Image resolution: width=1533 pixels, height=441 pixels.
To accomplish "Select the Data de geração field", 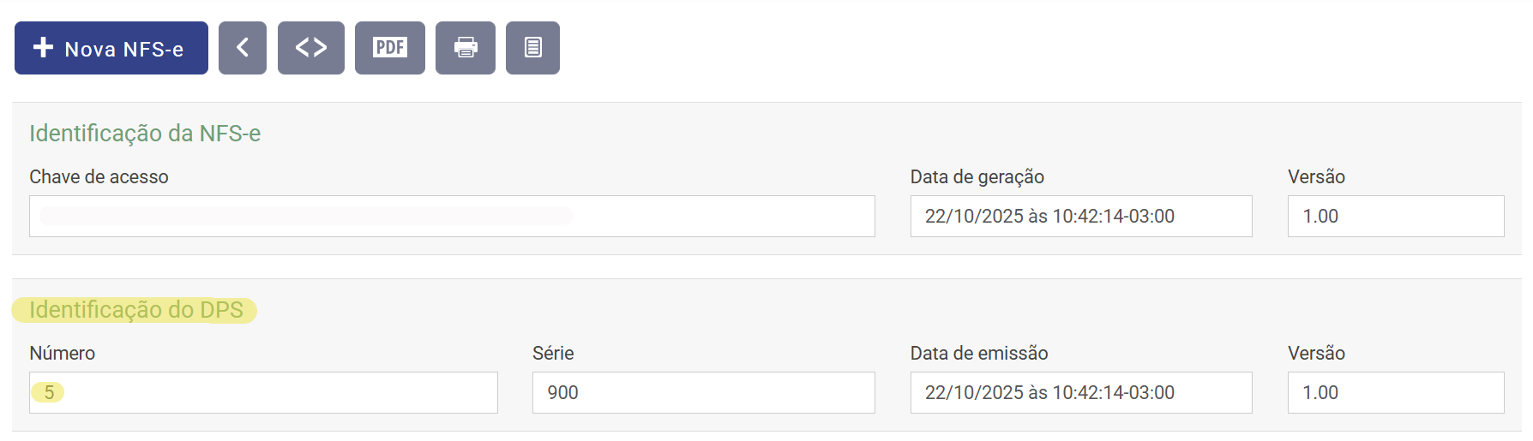I will [x=1080, y=216].
